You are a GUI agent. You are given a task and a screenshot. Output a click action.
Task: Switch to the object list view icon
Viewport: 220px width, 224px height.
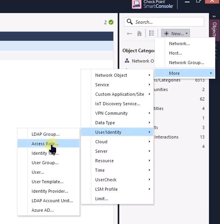pos(152,33)
